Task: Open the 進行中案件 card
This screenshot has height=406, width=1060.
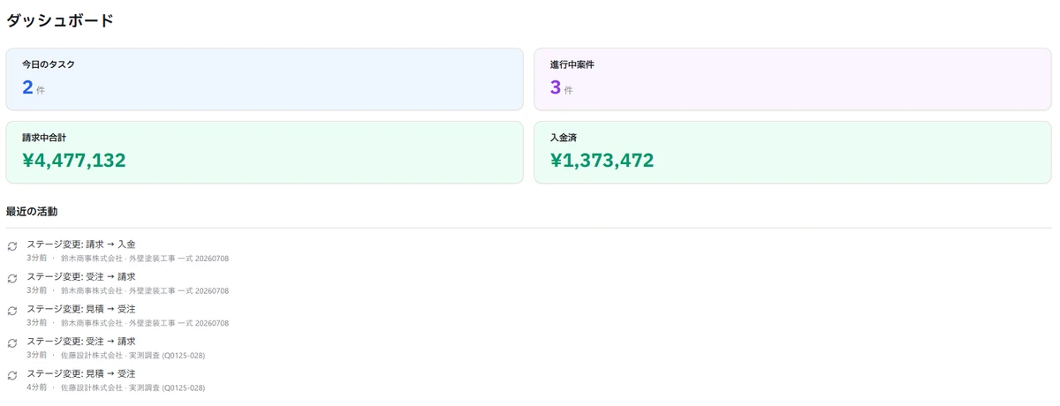Action: click(792, 79)
